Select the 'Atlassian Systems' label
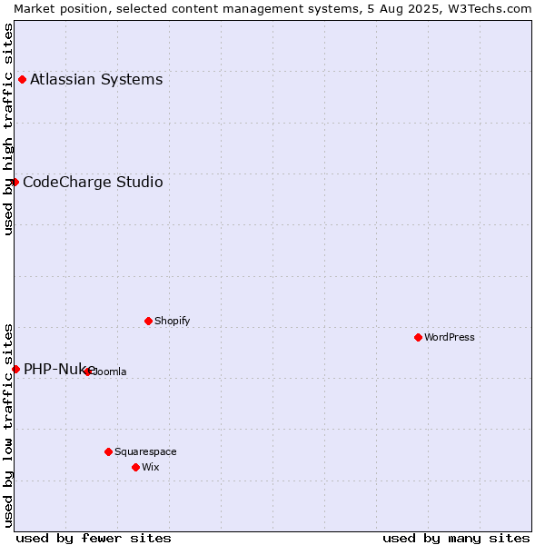 [96, 80]
